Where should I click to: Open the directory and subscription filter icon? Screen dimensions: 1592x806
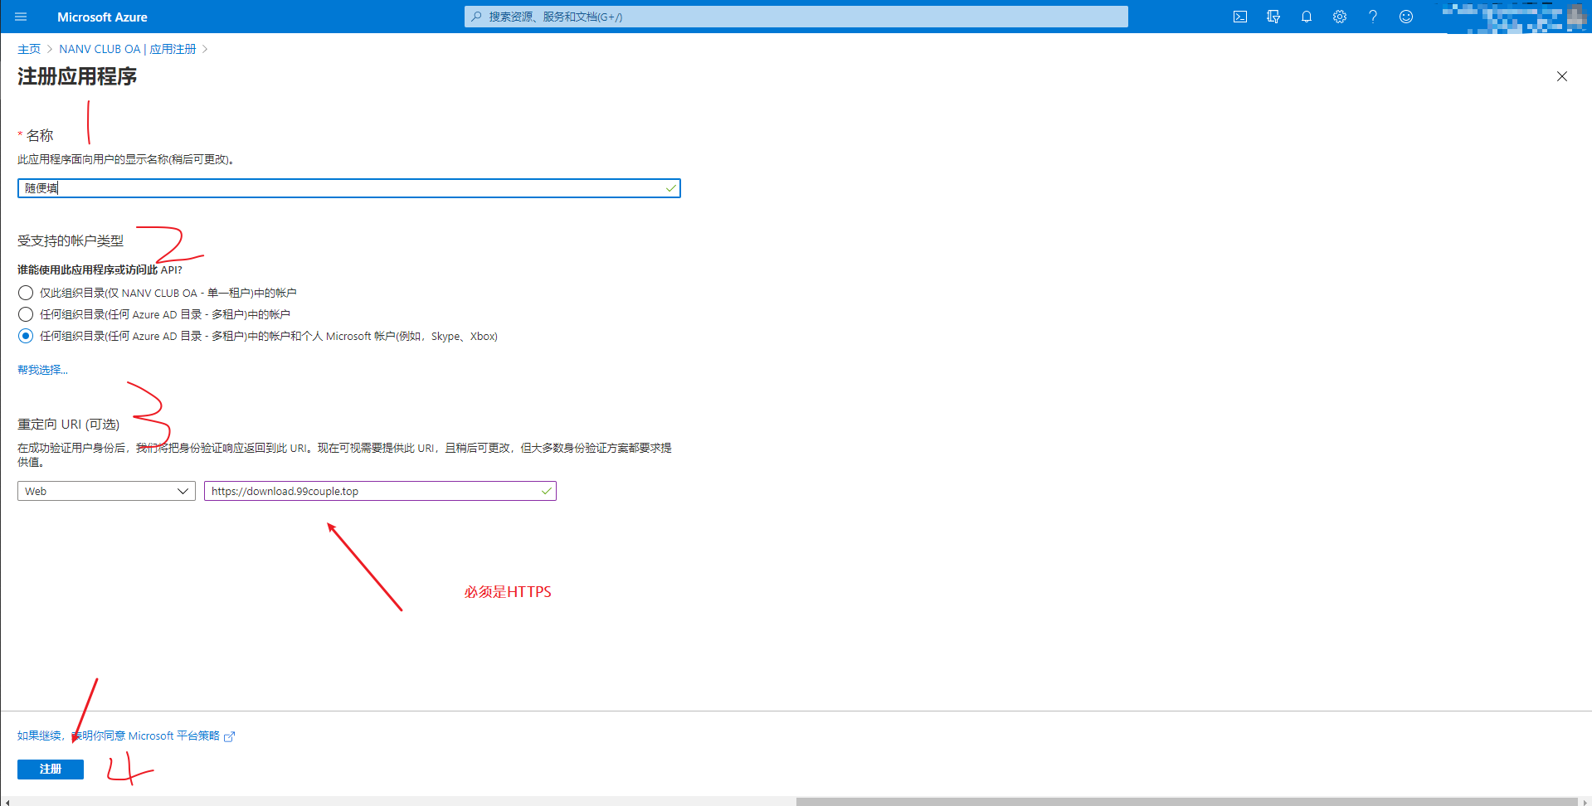[1273, 17]
